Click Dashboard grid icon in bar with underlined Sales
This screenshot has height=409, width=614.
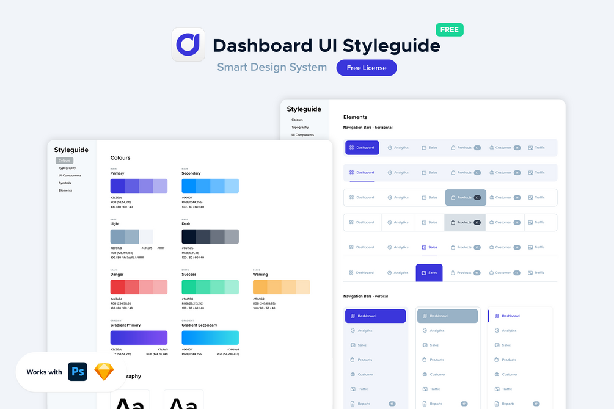pyautogui.click(x=351, y=247)
